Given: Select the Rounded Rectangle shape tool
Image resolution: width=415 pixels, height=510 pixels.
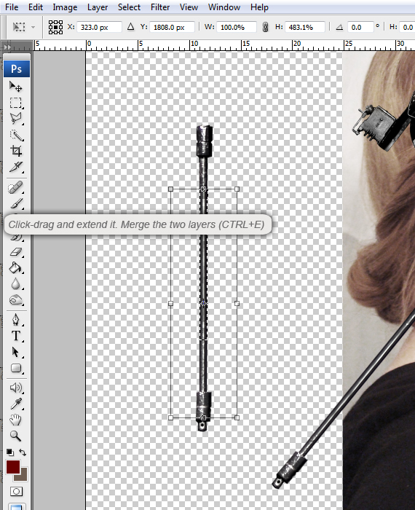Looking at the screenshot, I should (15, 368).
